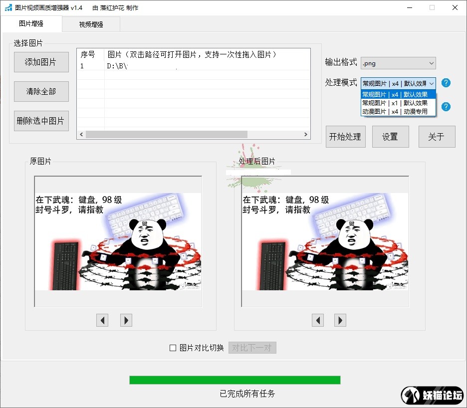Select 常规图片 | x1 | 默认效果 option
This screenshot has width=467, height=408.
pyautogui.click(x=398, y=103)
